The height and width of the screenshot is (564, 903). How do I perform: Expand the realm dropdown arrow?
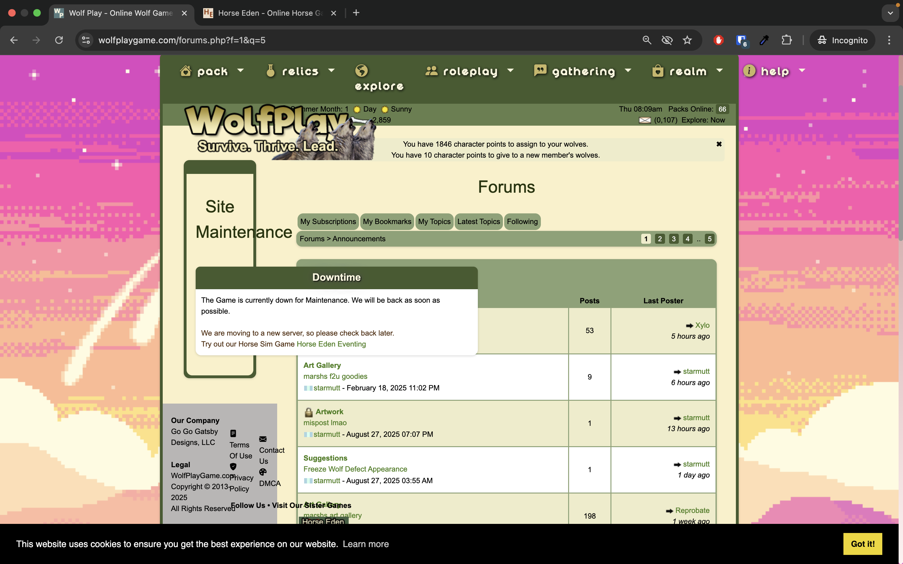[720, 70]
